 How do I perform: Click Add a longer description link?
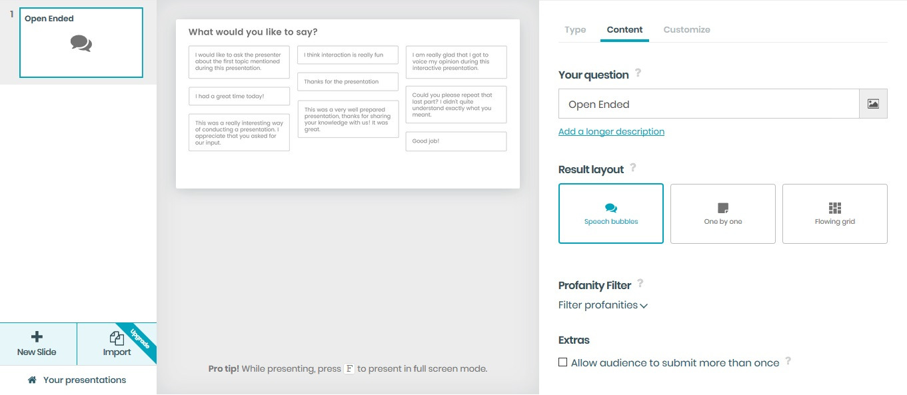click(x=611, y=132)
